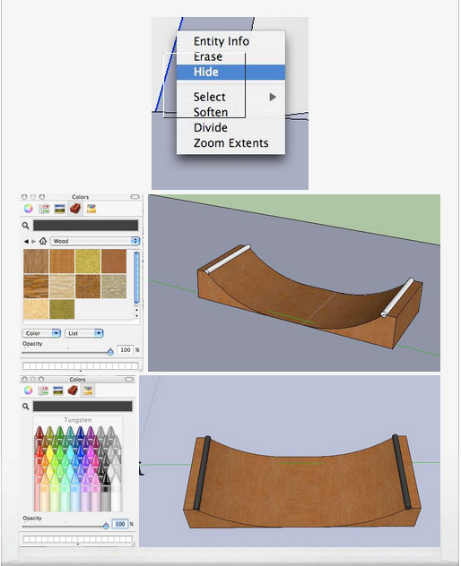Image resolution: width=461 pixels, height=566 pixels.
Task: Pick the dark striped plank floor swatch
Action: click(36, 287)
